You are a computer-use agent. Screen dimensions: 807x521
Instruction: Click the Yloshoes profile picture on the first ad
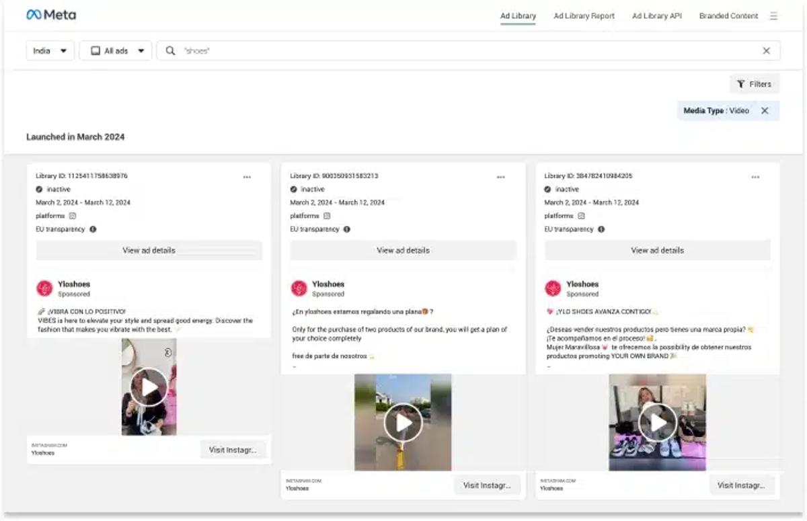pyautogui.click(x=44, y=287)
